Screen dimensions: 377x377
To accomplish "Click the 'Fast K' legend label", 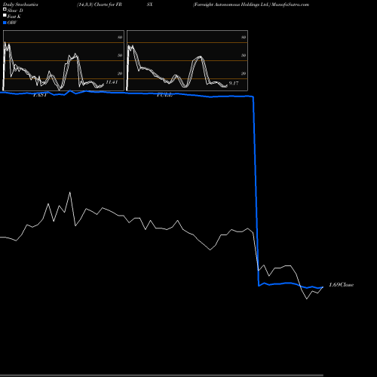I will tap(14, 17).
